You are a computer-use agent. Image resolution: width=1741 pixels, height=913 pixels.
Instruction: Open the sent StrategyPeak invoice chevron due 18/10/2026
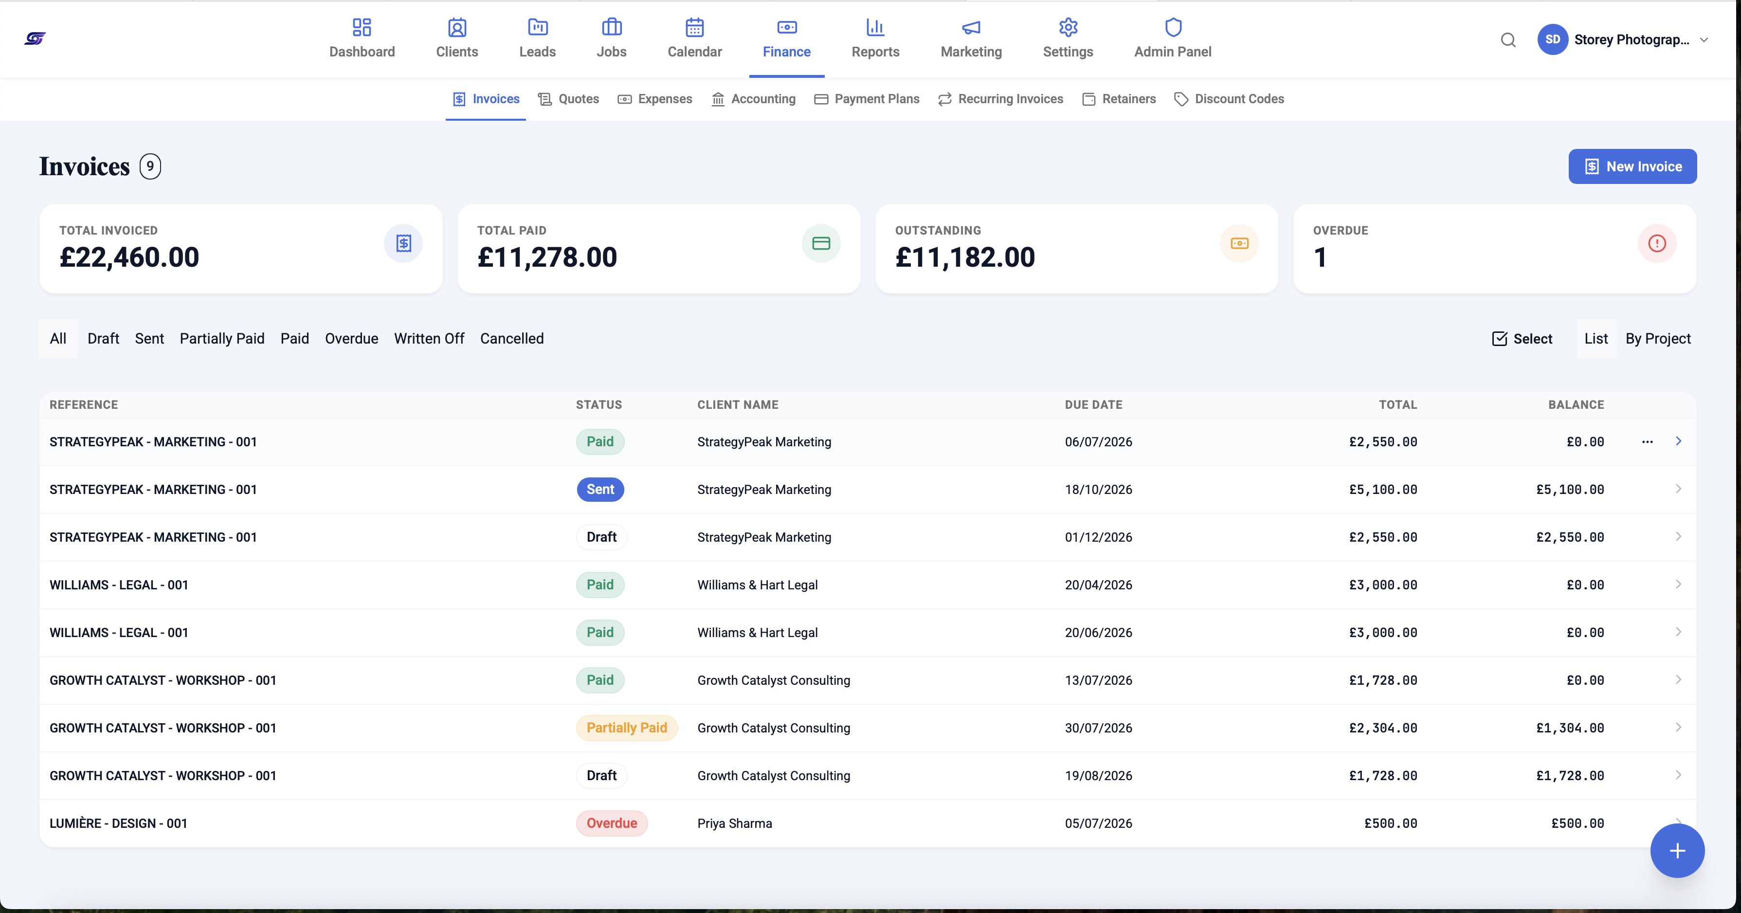pos(1678,489)
